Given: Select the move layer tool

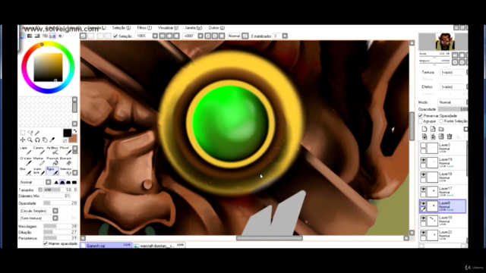Looking at the screenshot, I should (23, 140).
